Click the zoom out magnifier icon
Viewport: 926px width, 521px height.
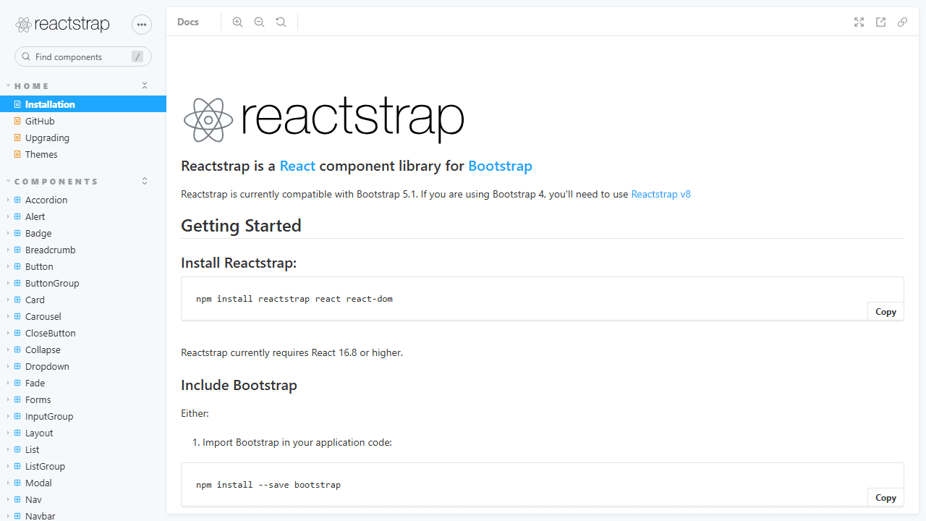pos(259,22)
